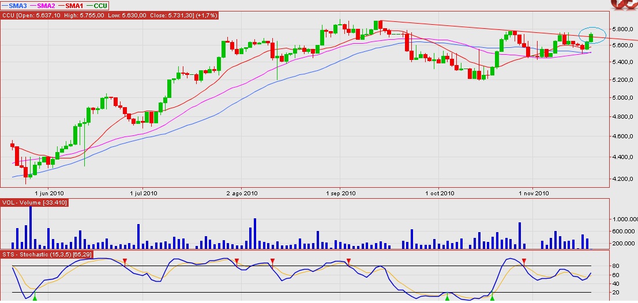Click the green buy triangle in mid October
Screen dimensions: 638x303
point(492,298)
